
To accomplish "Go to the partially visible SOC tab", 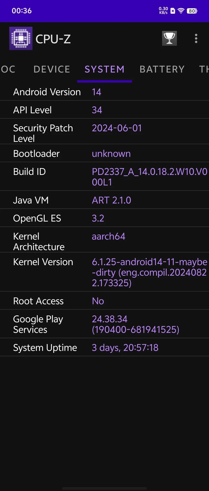I will pos(8,69).
